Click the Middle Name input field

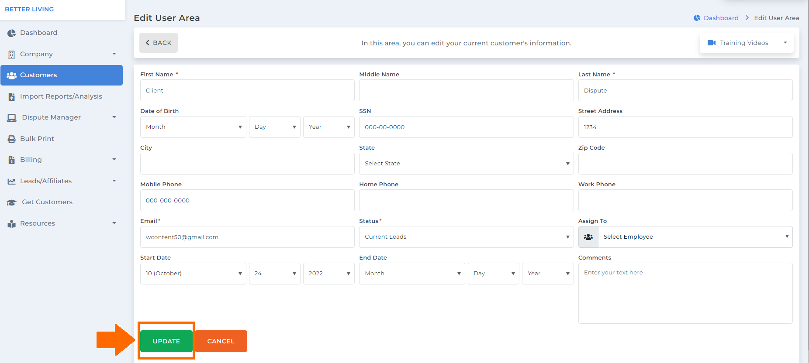click(467, 90)
